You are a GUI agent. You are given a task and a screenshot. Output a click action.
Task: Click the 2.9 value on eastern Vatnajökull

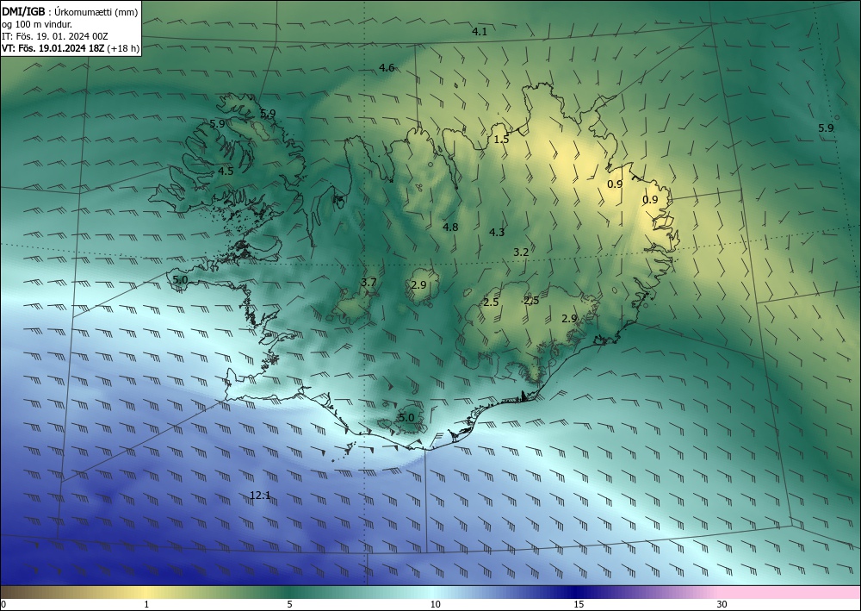tap(569, 318)
